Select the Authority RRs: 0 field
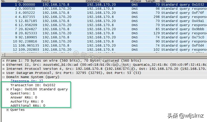 (27, 102)
